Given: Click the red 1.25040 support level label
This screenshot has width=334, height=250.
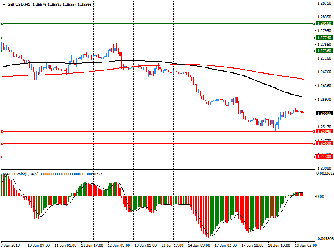Looking at the screenshot, I should [324, 131].
